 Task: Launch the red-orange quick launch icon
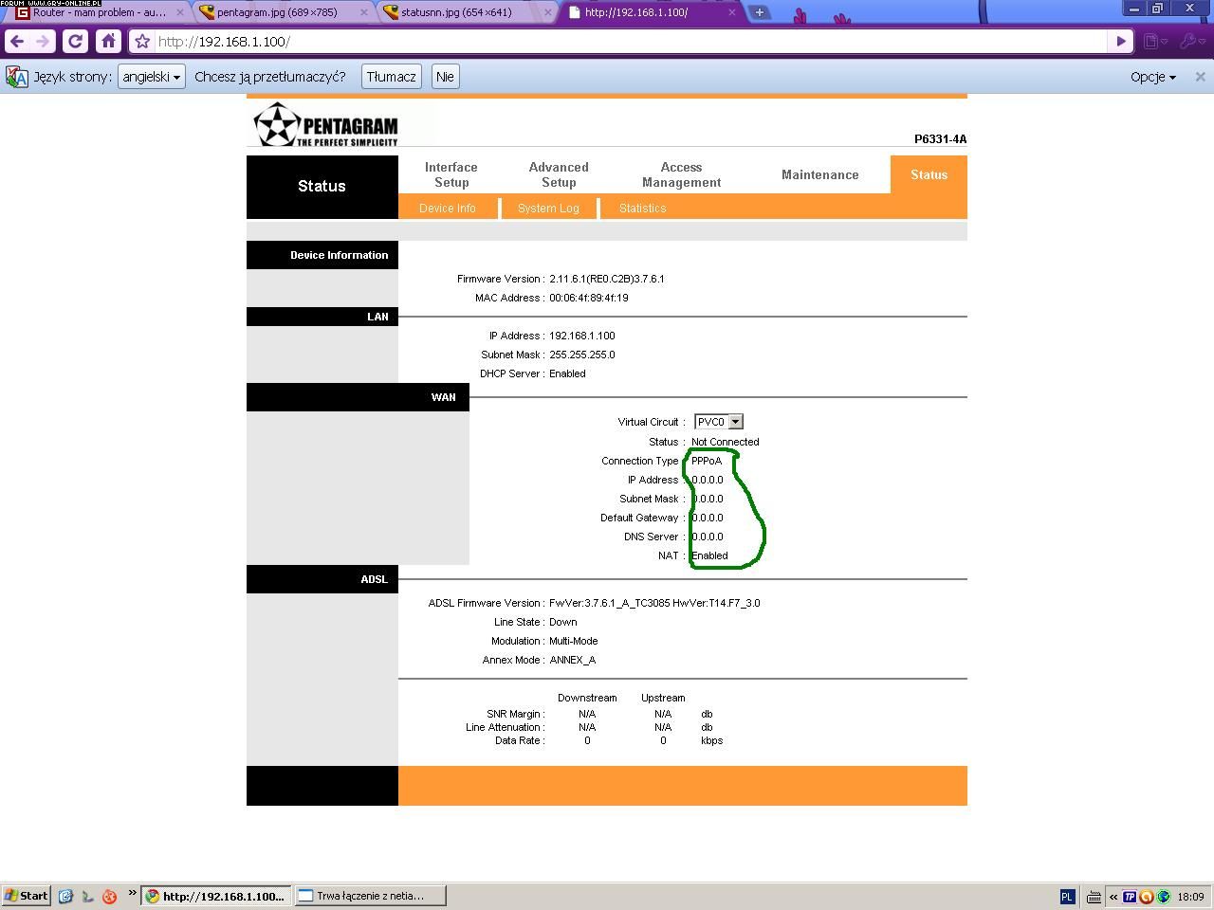(109, 896)
